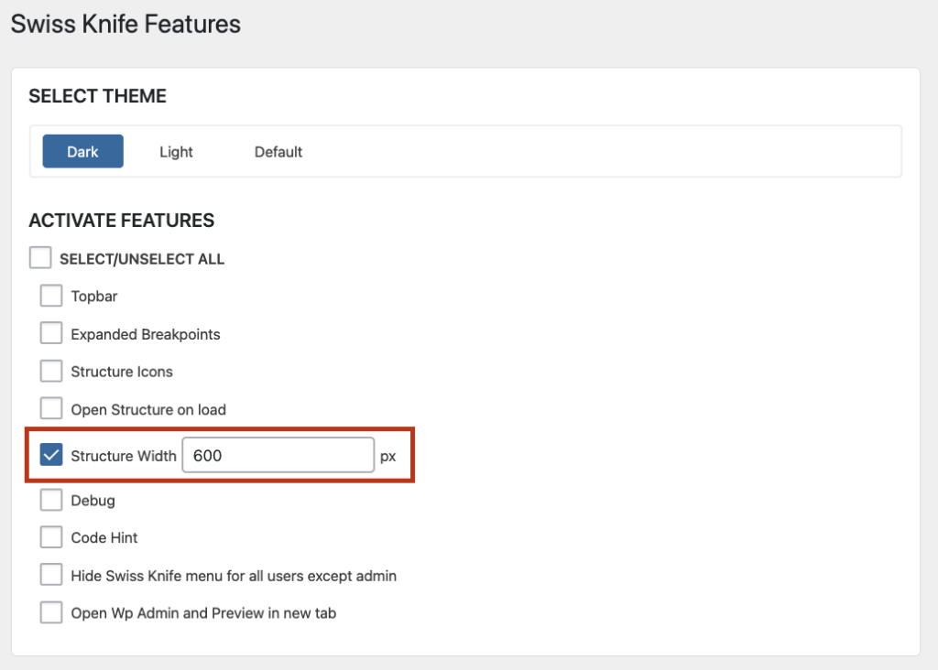Click the SELECT/UNSELECT ALL label
Viewport: 938px width, 670px height.
142,259
